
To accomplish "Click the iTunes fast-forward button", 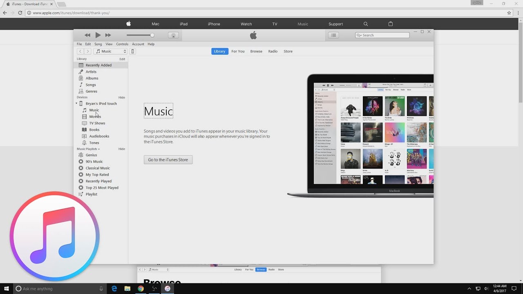I will click(108, 35).
